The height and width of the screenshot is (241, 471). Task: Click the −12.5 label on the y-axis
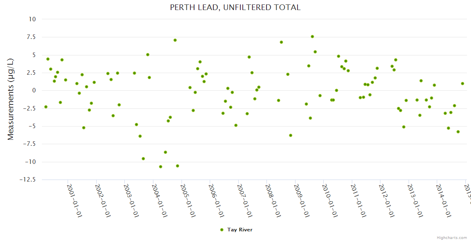point(27,180)
